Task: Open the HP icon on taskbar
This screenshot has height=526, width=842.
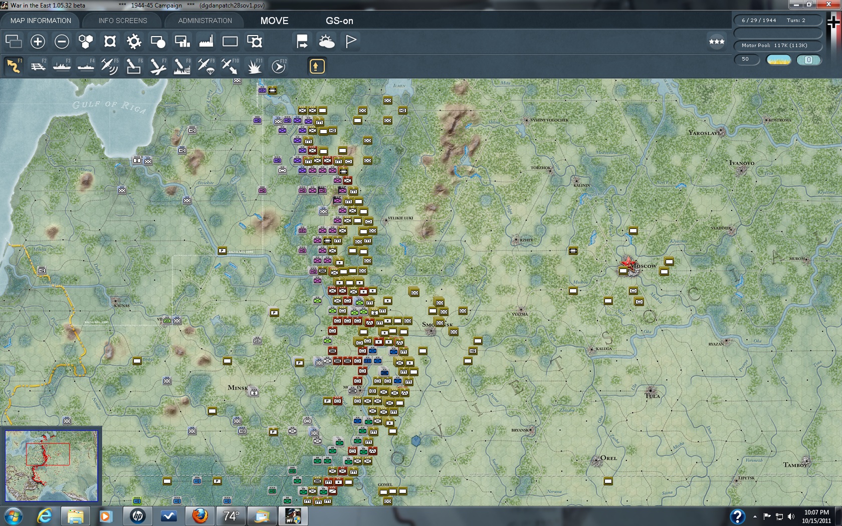Action: [138, 516]
